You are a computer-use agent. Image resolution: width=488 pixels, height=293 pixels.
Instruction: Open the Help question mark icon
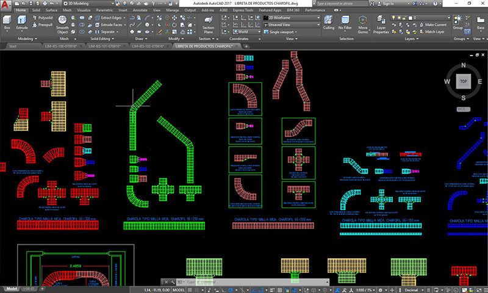(x=435, y=4)
